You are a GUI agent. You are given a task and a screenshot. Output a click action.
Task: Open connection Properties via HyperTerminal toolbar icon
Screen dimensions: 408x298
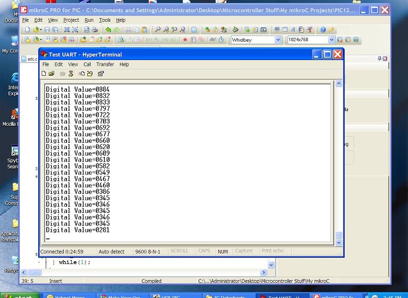tap(100, 73)
